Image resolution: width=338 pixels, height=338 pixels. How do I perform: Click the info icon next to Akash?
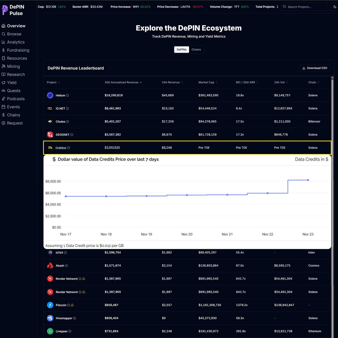(66, 266)
